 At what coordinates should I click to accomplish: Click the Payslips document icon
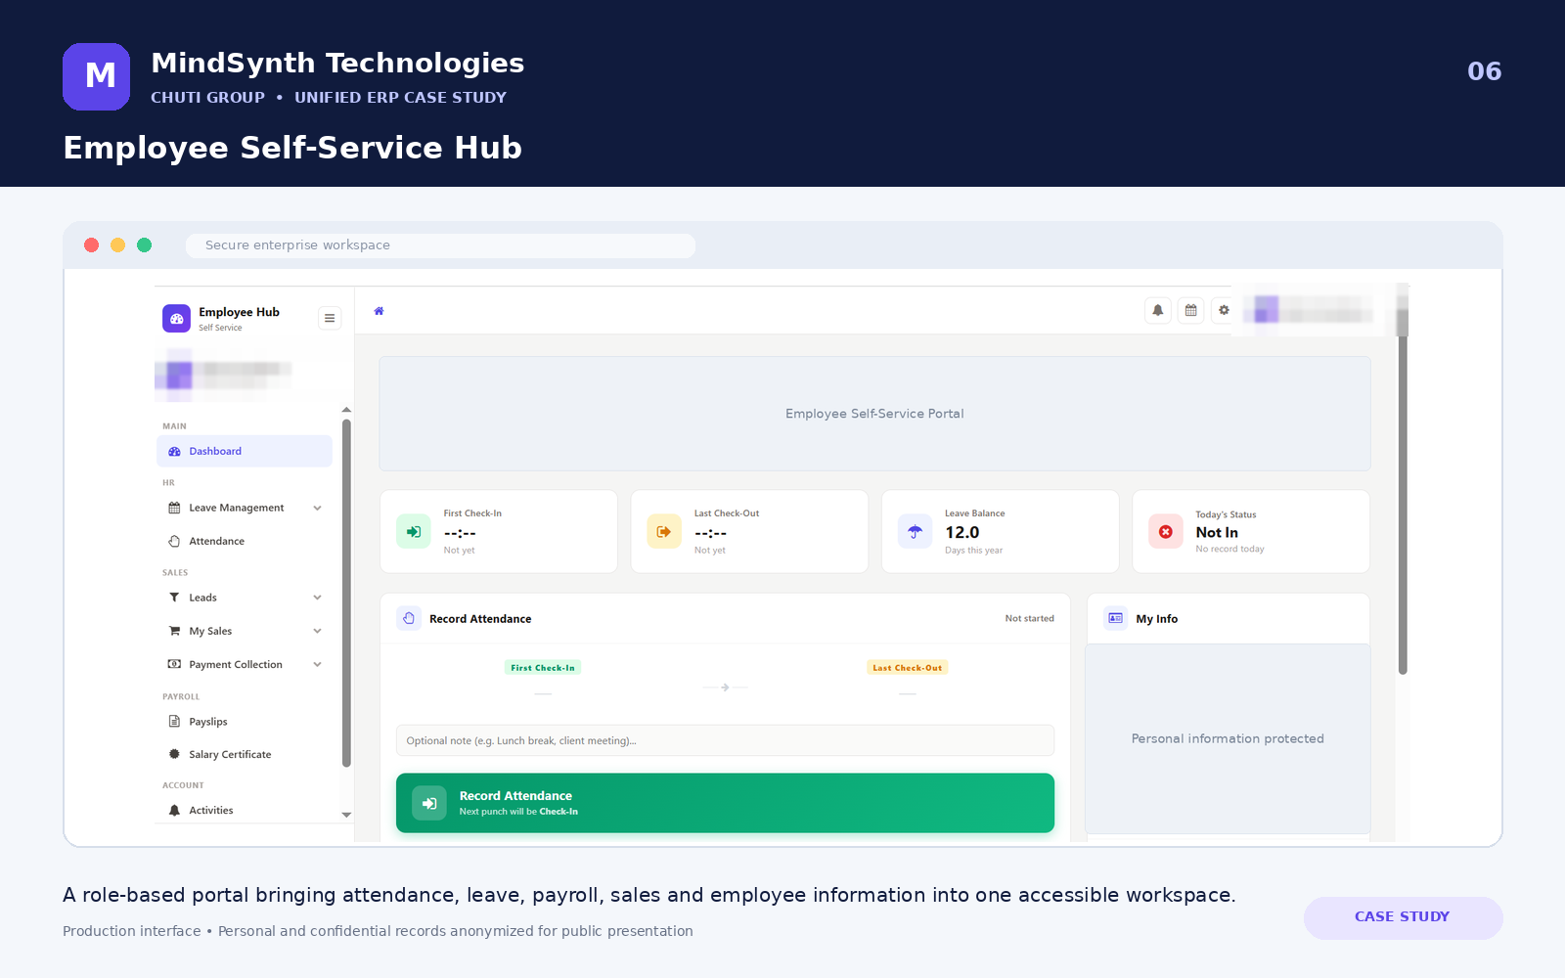(x=174, y=722)
